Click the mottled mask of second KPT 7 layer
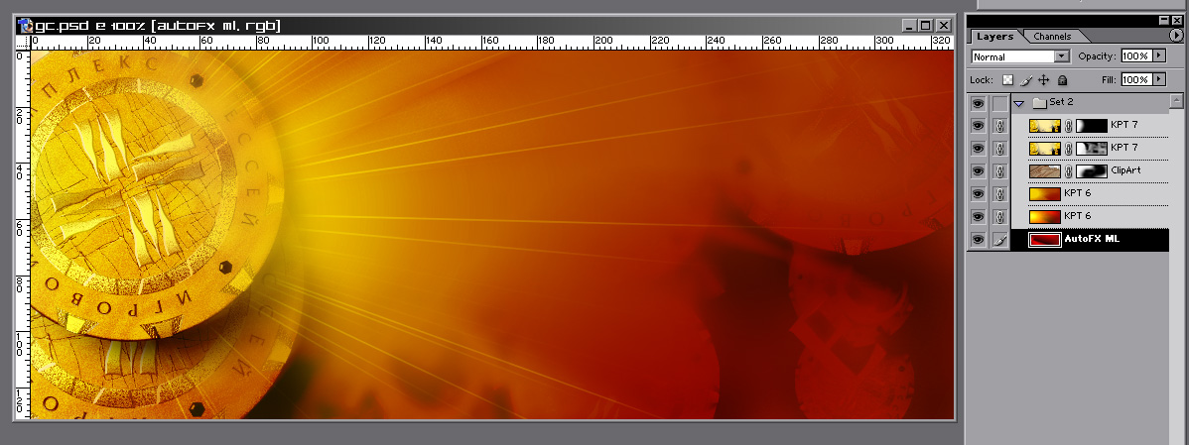The height and width of the screenshot is (445, 1189). point(1091,149)
